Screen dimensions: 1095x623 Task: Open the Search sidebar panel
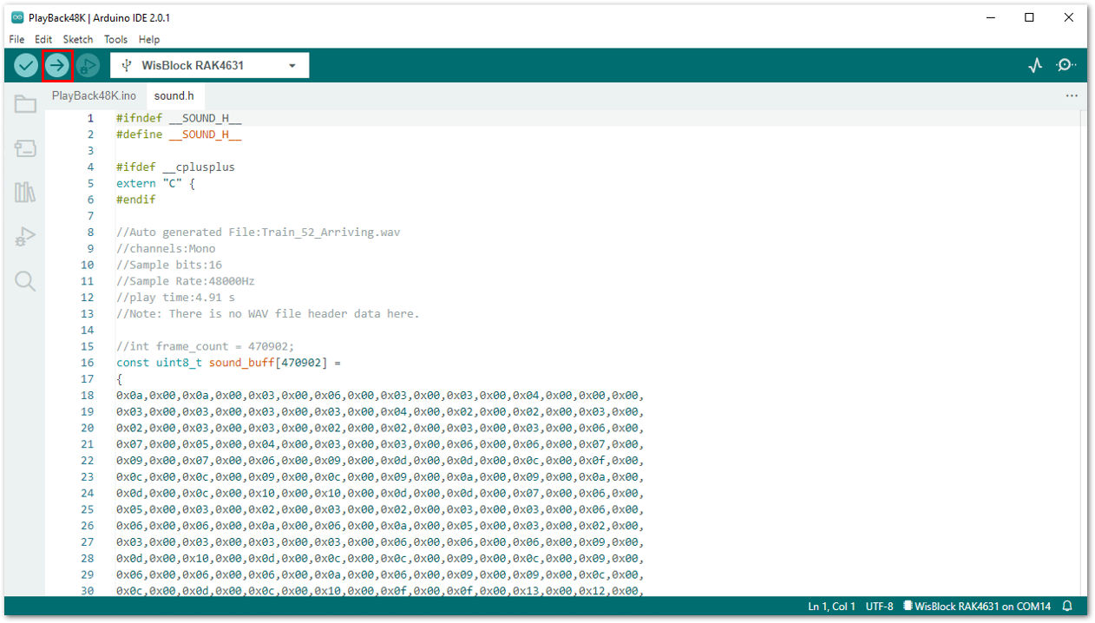(25, 281)
